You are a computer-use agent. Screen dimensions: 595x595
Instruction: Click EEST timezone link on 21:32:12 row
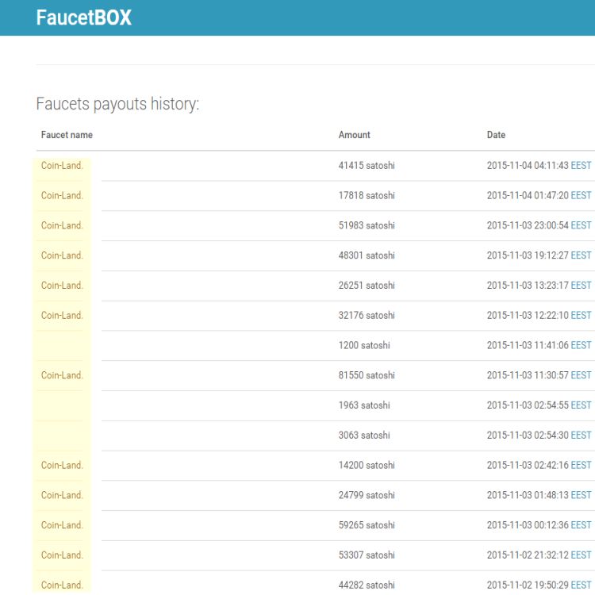click(x=581, y=555)
